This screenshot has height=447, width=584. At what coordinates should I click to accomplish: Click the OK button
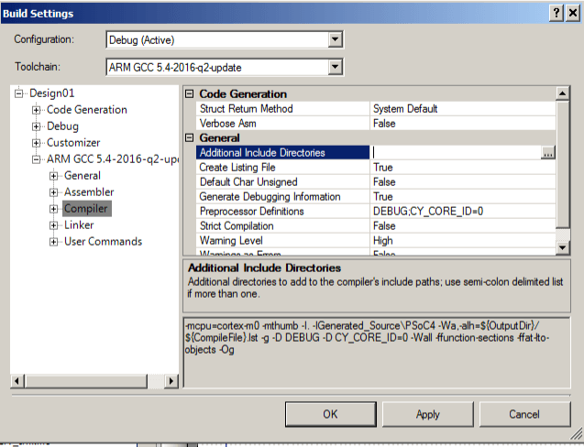(x=331, y=414)
